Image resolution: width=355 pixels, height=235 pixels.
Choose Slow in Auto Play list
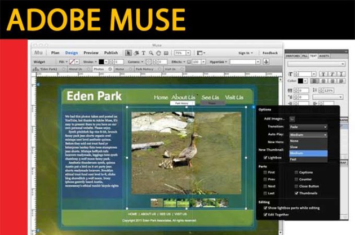[308, 147]
